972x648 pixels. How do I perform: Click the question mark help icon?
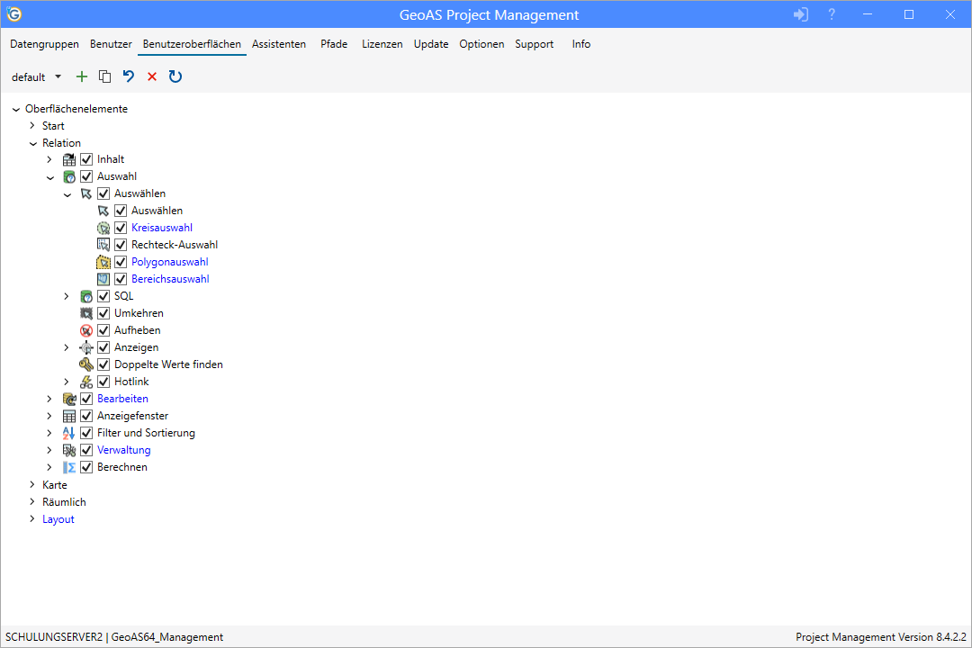click(x=832, y=14)
